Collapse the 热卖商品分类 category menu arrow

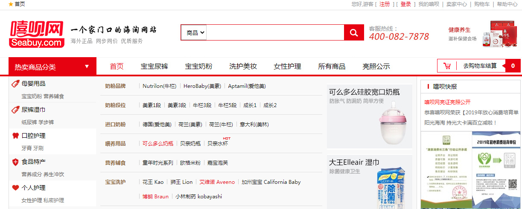click(x=87, y=67)
